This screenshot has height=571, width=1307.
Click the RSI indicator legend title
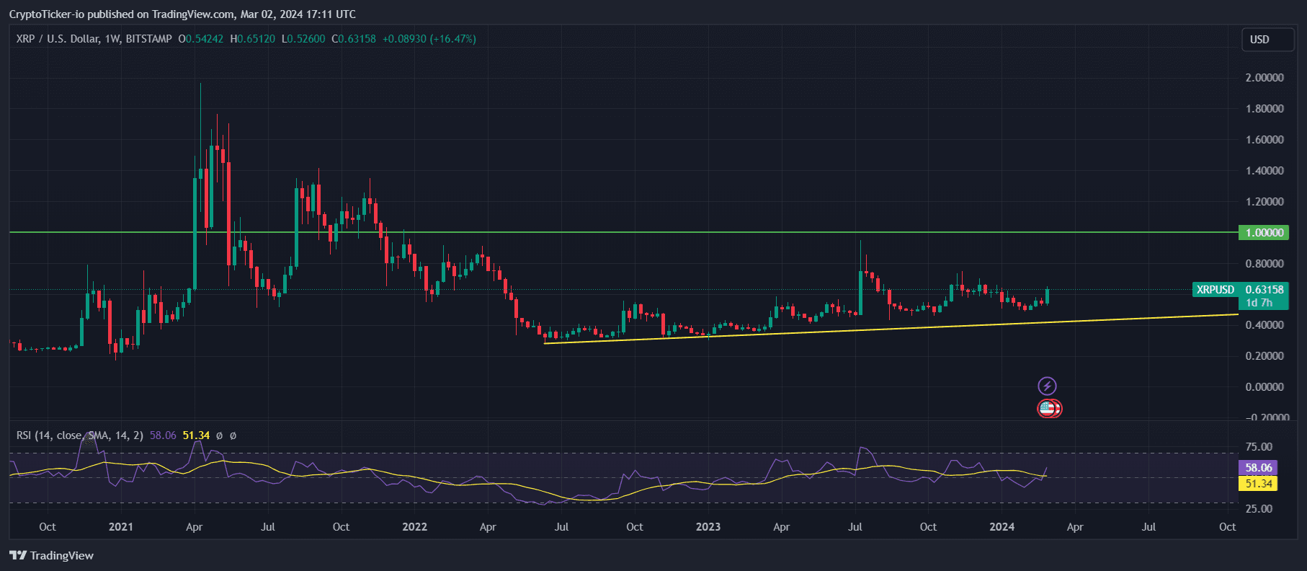[79, 435]
